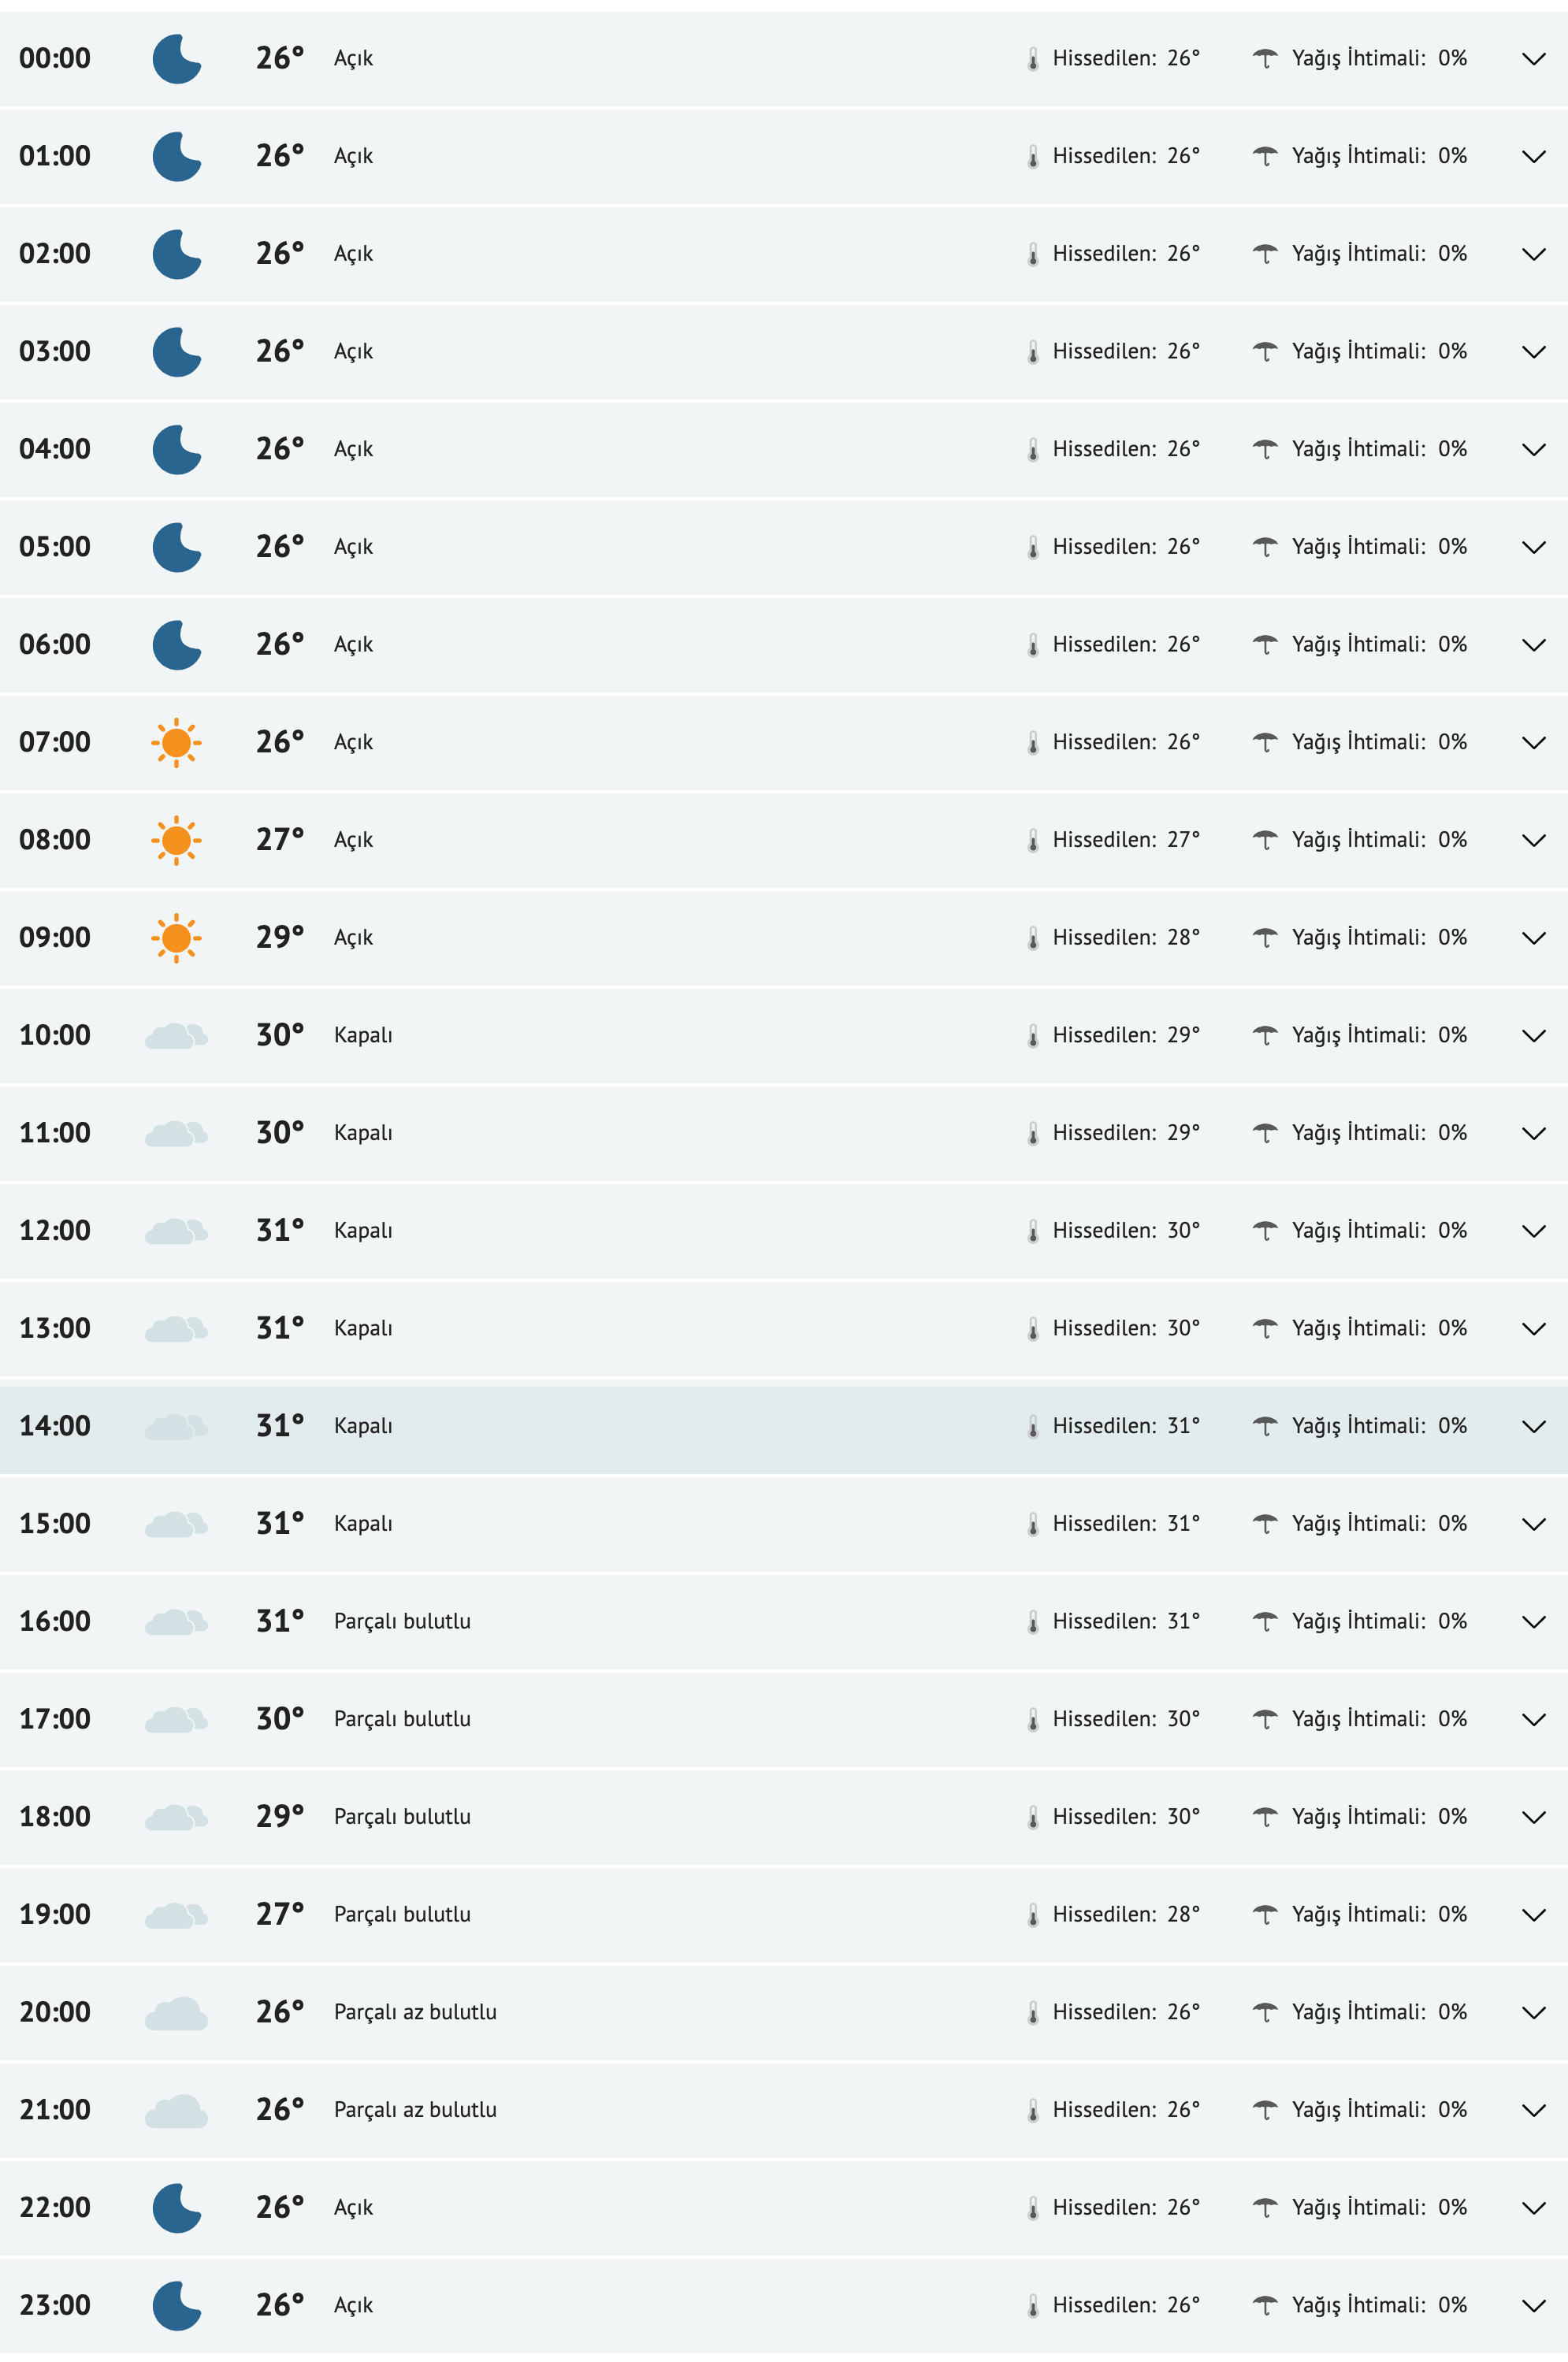Click the cloud icon in the 20:00 row
Image resolution: width=1568 pixels, height=2362 pixels.
(176, 2012)
